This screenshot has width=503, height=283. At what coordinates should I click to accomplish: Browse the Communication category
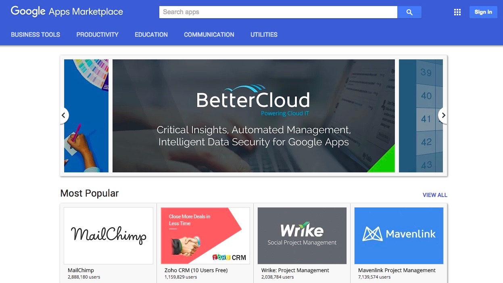pyautogui.click(x=209, y=35)
